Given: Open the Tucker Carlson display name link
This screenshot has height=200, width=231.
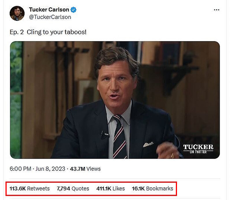Looking at the screenshot, I should click(49, 10).
